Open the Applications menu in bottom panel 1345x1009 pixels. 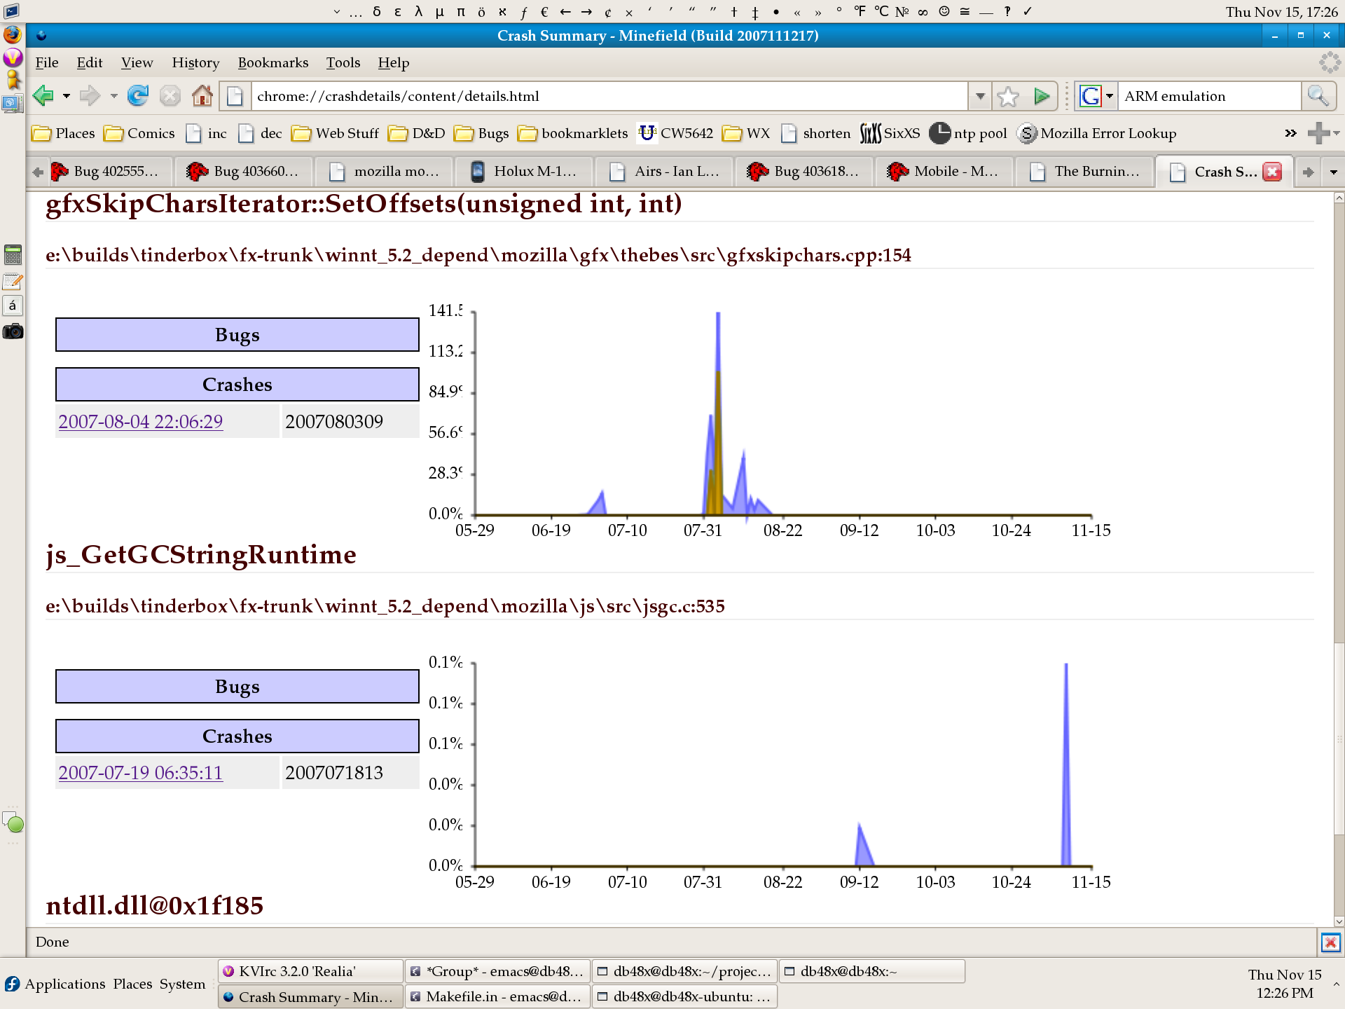pos(56,984)
